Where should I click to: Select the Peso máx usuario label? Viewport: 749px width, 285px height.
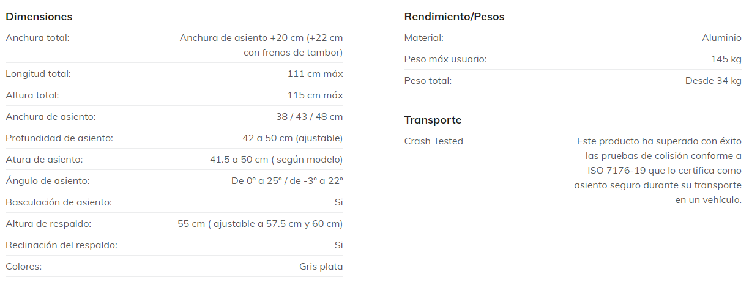(x=445, y=59)
